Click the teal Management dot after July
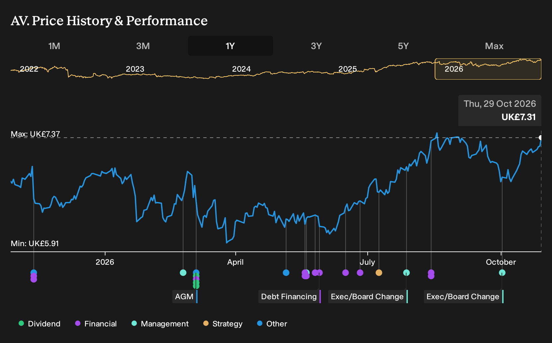Viewport: 552px width, 343px height. [406, 273]
